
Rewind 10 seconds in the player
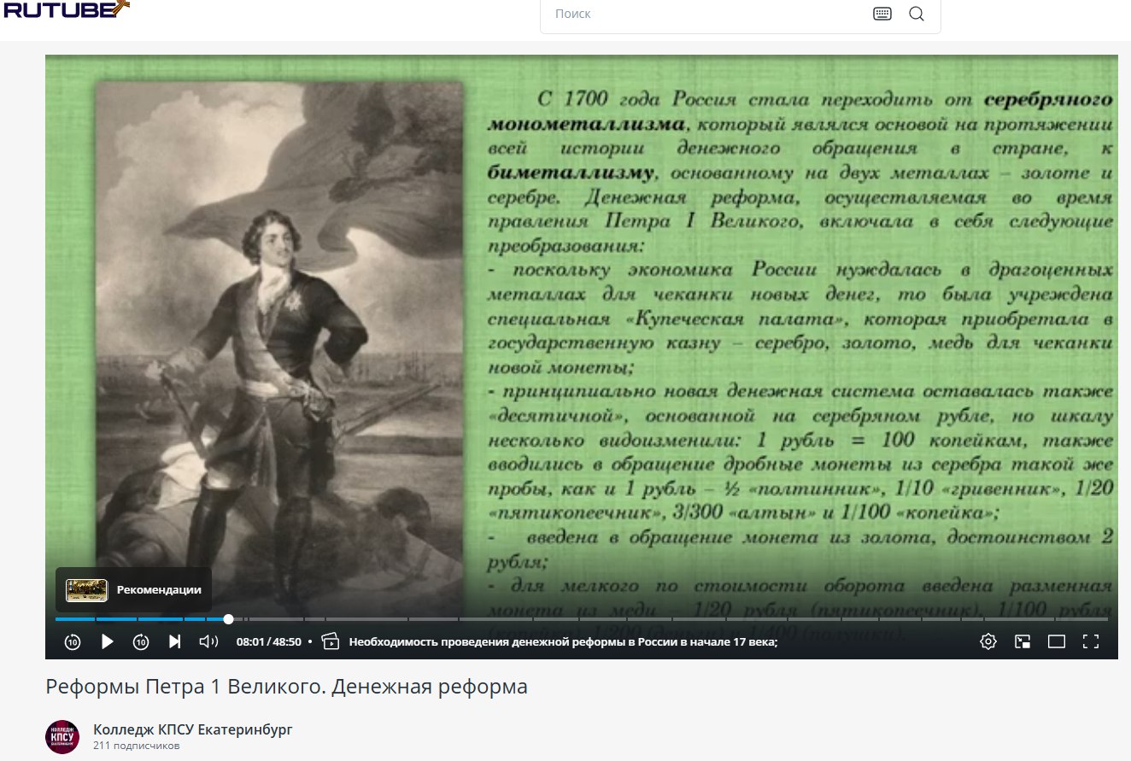(x=73, y=641)
